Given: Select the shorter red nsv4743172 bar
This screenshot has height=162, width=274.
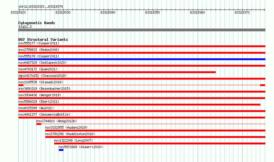Looking at the screenshot, I should coord(117,72).
